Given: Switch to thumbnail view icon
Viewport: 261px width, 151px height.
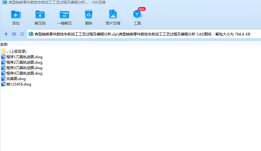Looking at the screenshot, I should (x=14, y=34).
